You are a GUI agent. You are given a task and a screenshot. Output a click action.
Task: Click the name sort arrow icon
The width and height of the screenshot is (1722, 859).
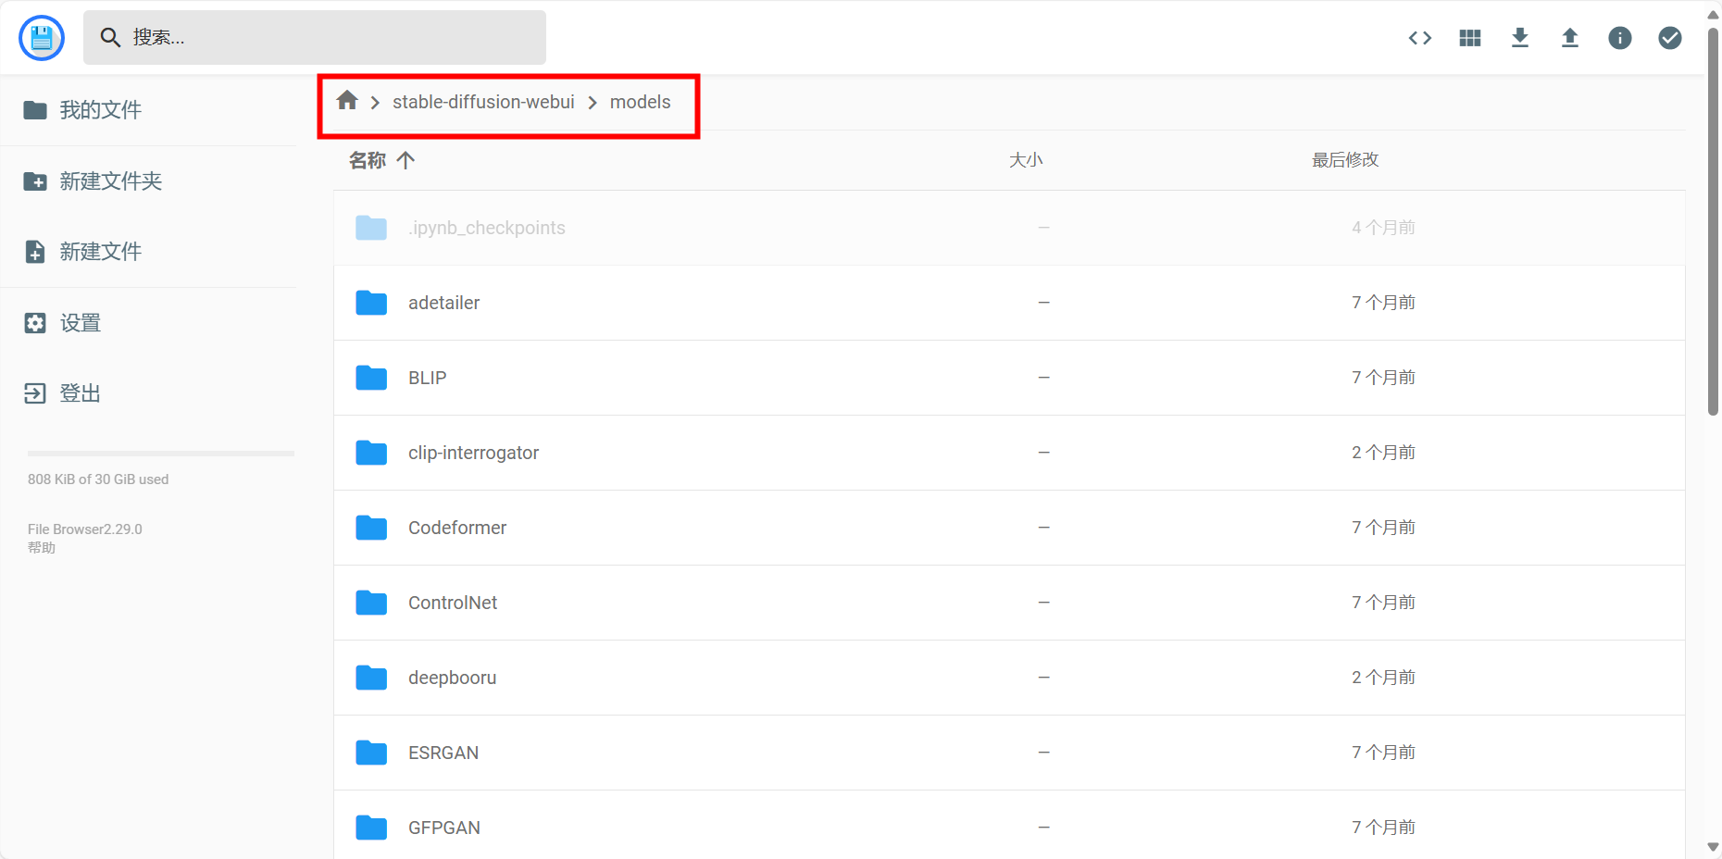[406, 160]
